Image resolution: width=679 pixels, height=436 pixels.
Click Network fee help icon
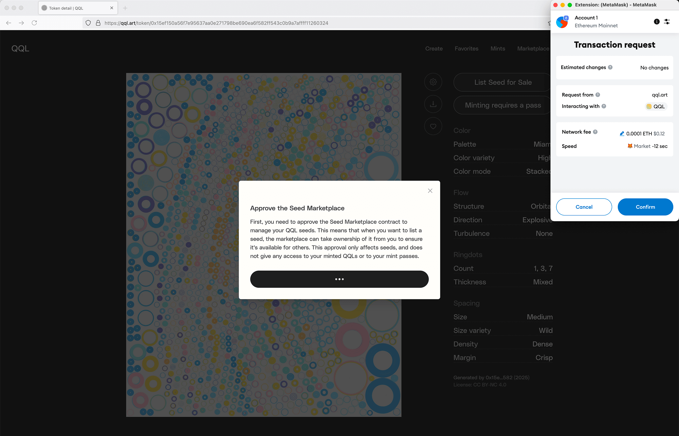pos(595,132)
